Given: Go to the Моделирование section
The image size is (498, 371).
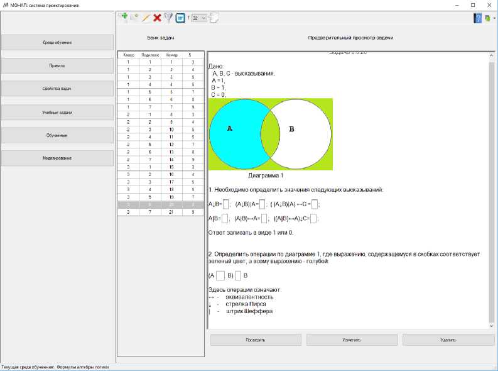Looking at the screenshot, I should click(57, 158).
